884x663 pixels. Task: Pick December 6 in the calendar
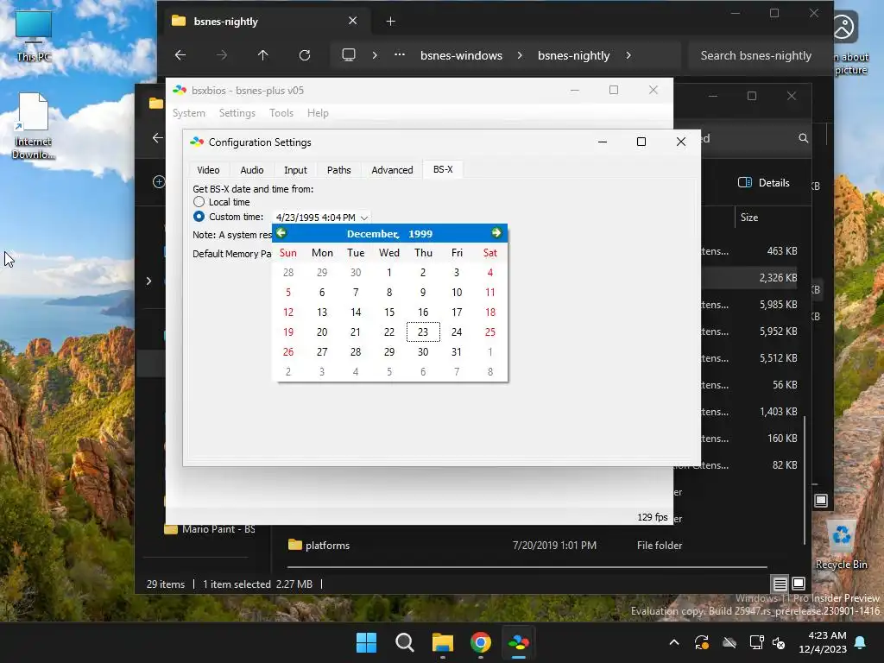322,292
